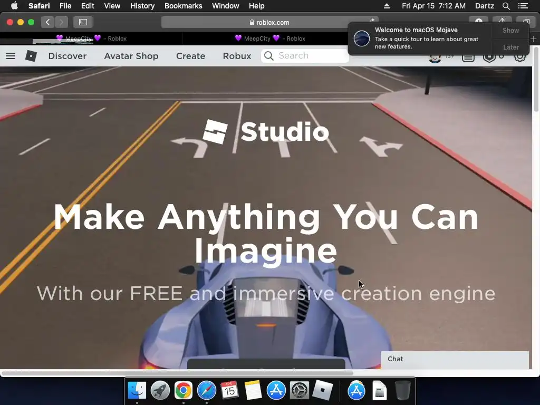Launch the Roblox app from Dock
540x405 pixels.
click(322, 390)
